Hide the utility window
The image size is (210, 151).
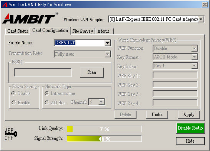point(190,141)
